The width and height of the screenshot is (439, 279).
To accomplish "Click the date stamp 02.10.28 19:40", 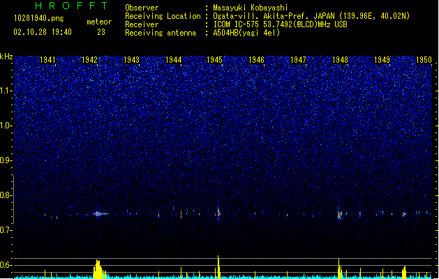I will click(43, 32).
